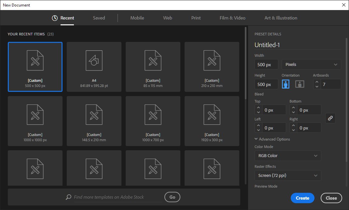Click the preset details panel scrollbar

tap(346, 100)
